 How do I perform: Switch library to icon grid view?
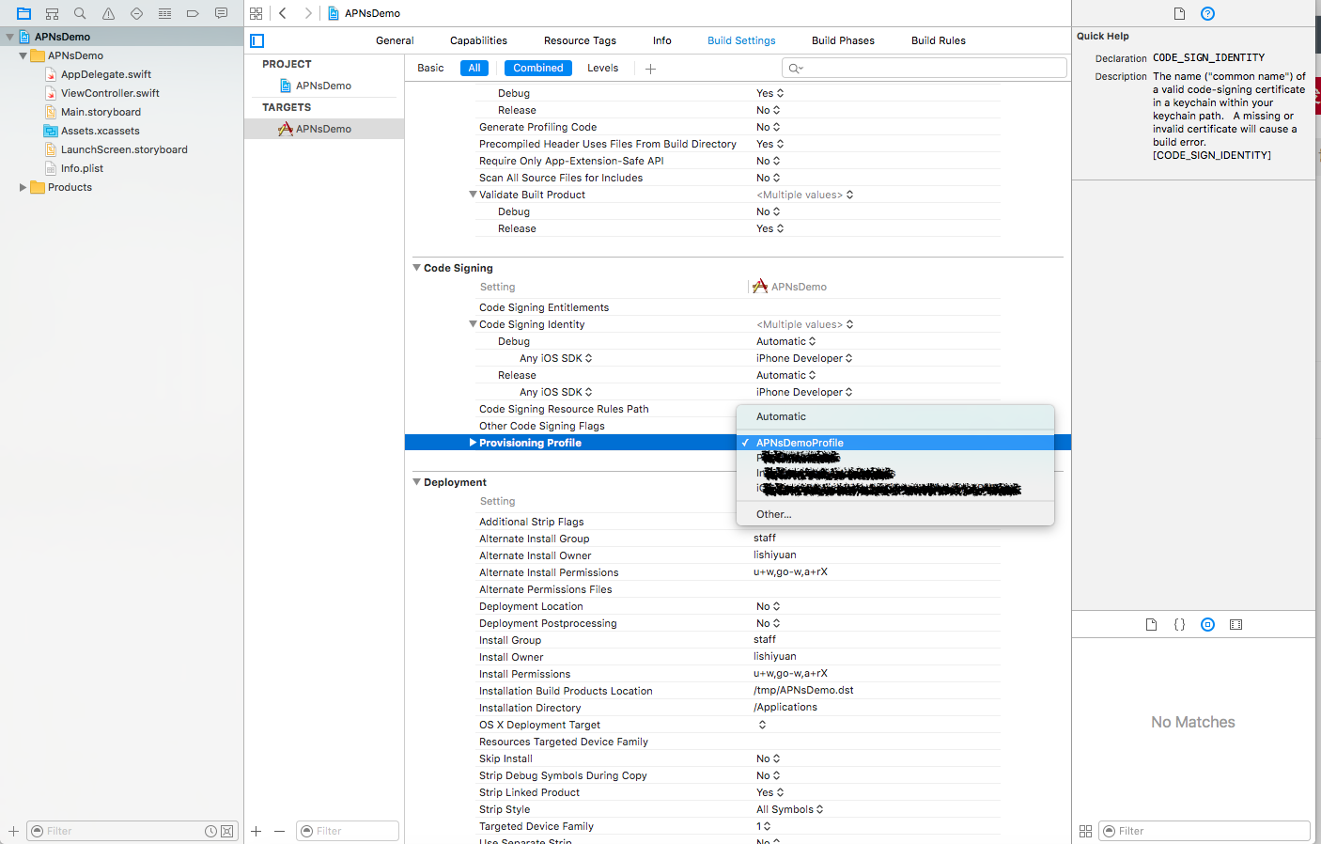(1085, 831)
